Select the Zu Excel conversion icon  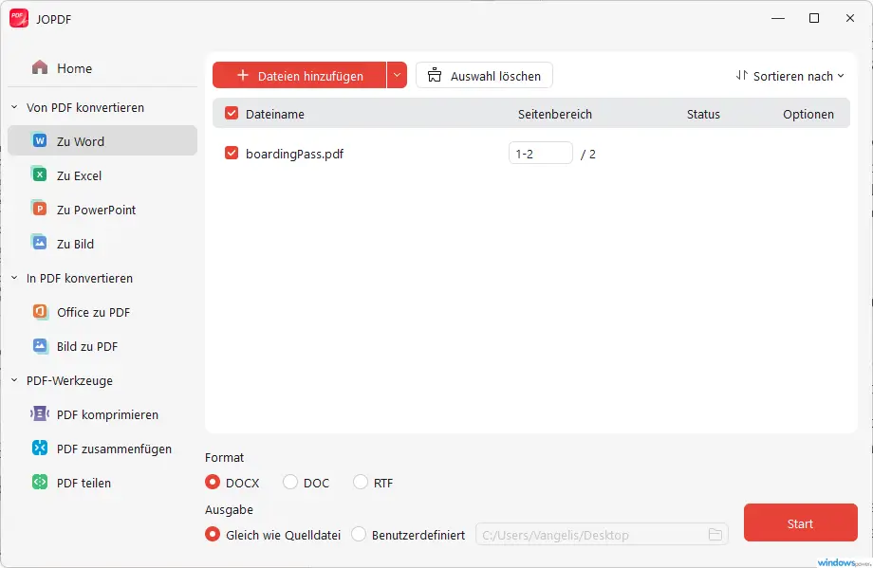click(x=38, y=175)
